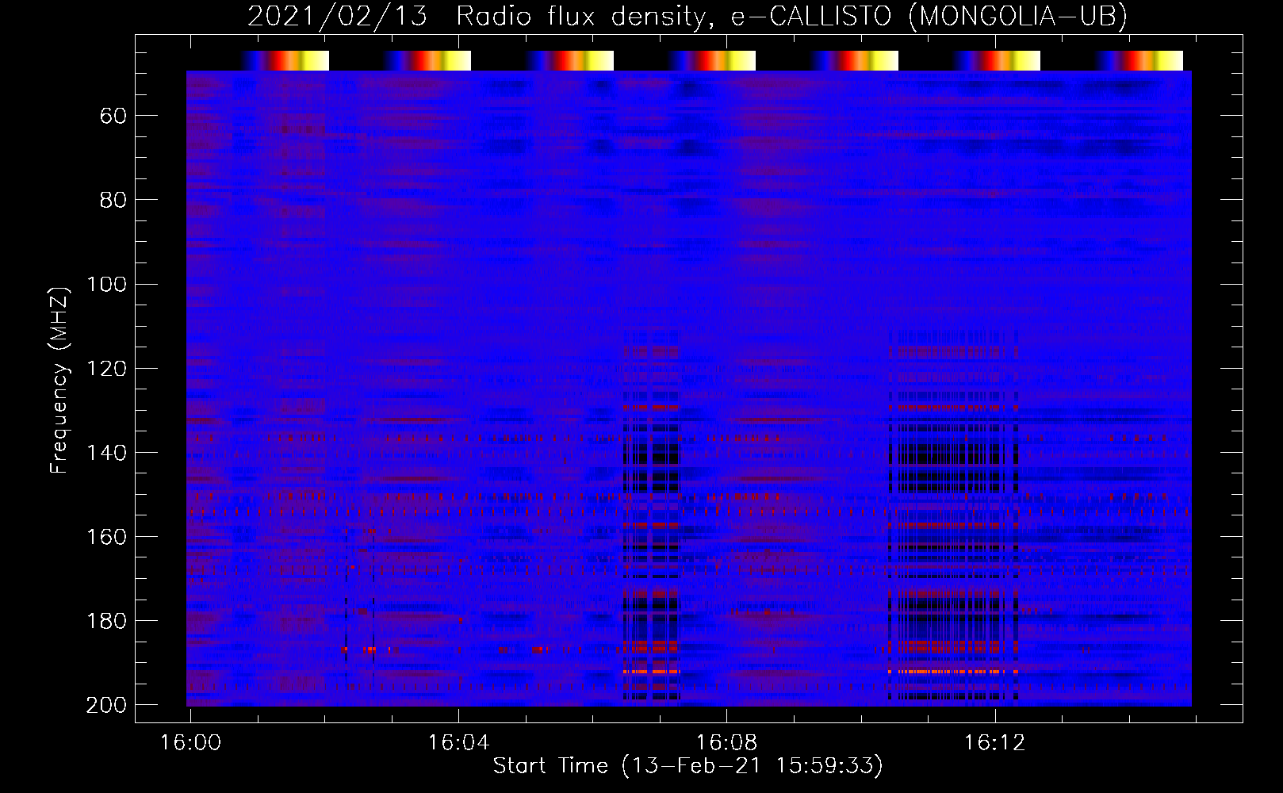Click the '80' frequency tick label

tap(113, 201)
